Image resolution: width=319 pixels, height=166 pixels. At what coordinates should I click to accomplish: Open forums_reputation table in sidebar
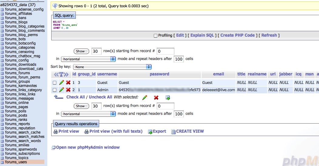tap(20, 128)
